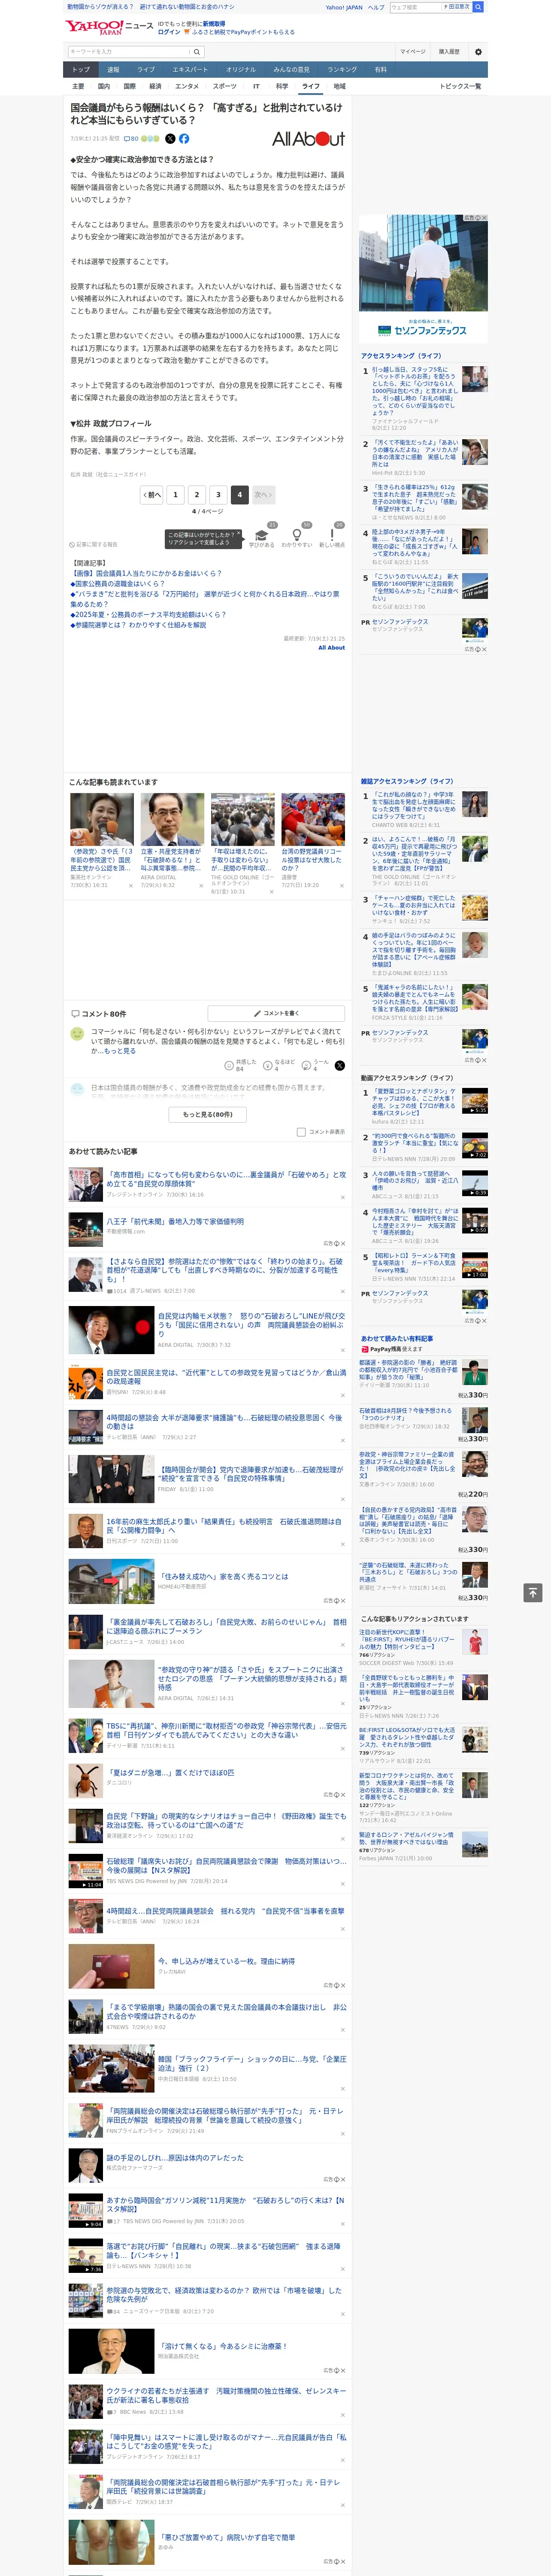Click the 前へ previous page button
Screen dimensions: 551x2576
(152, 494)
